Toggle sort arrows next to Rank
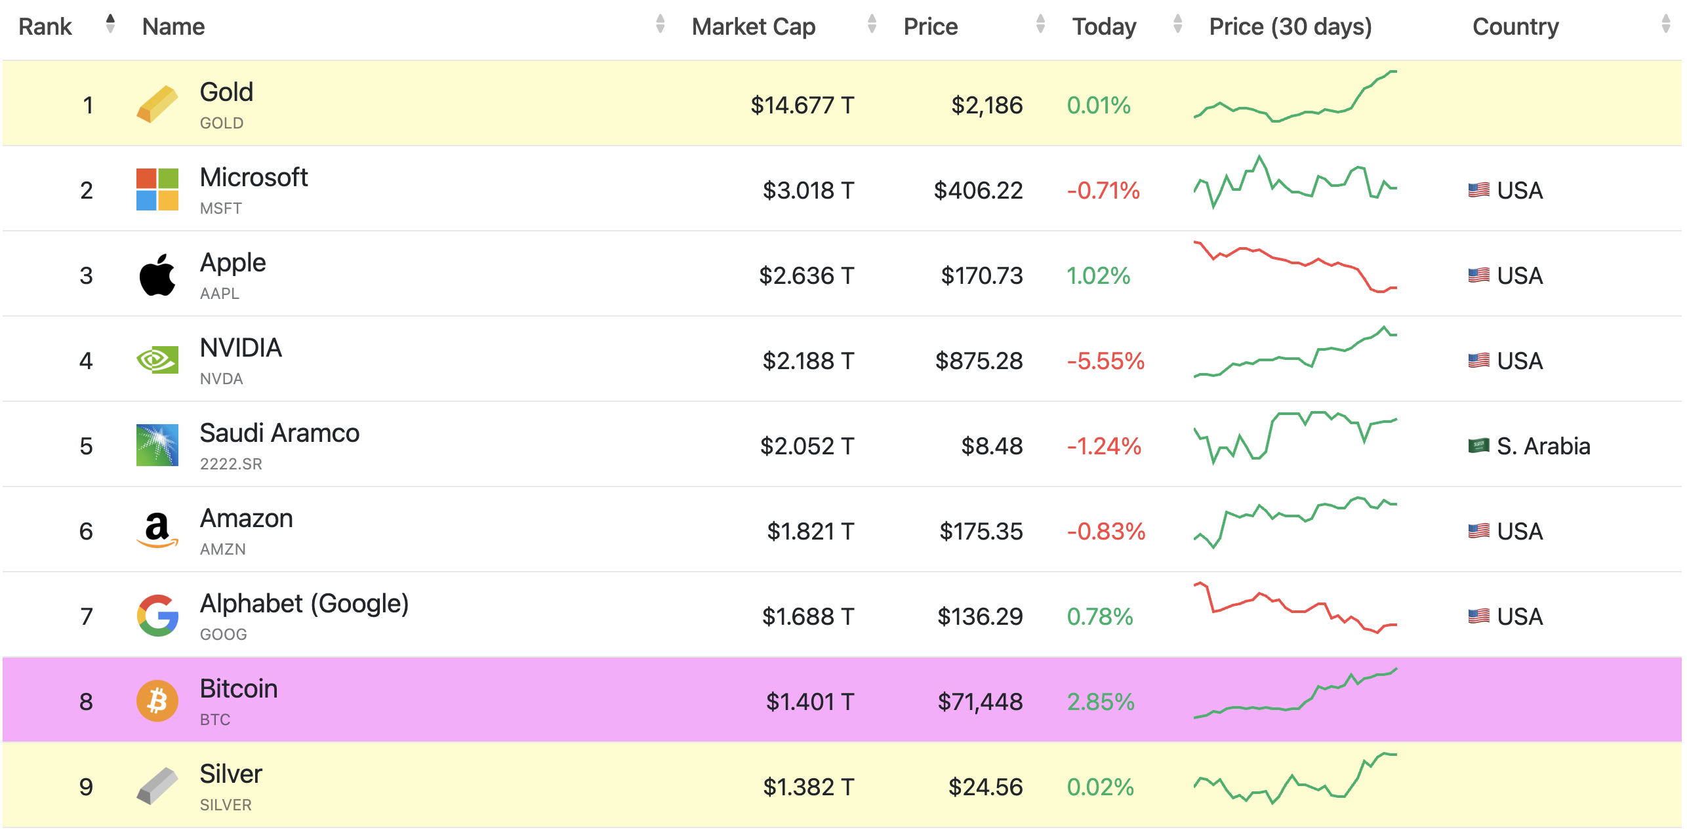Screen dimensions: 1687x830 coord(110,25)
